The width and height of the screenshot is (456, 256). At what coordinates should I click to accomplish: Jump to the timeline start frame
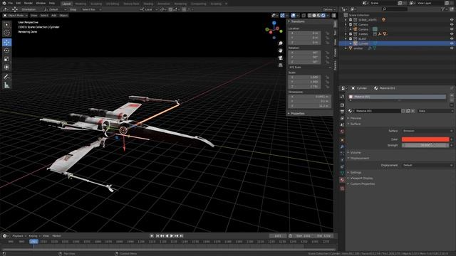(x=157, y=236)
